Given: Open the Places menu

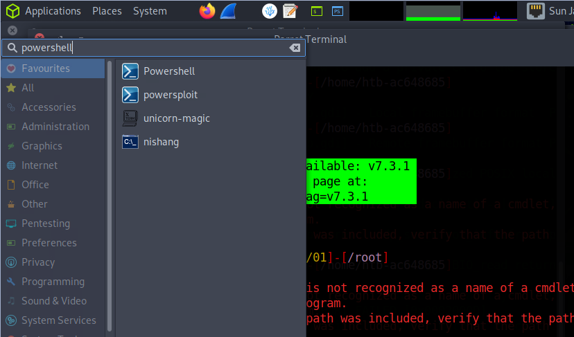Looking at the screenshot, I should (107, 11).
